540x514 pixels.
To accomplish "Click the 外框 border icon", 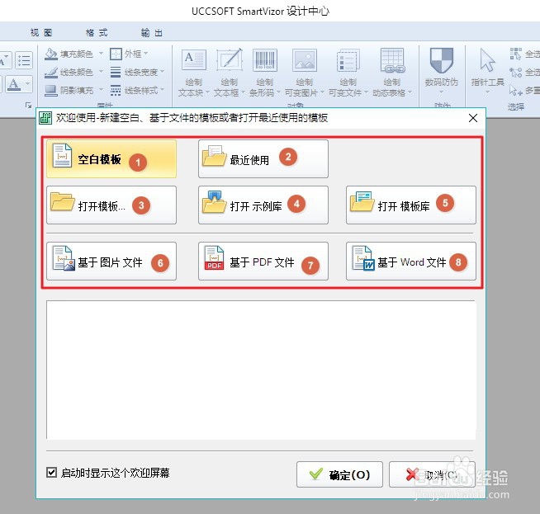I will tap(116, 54).
